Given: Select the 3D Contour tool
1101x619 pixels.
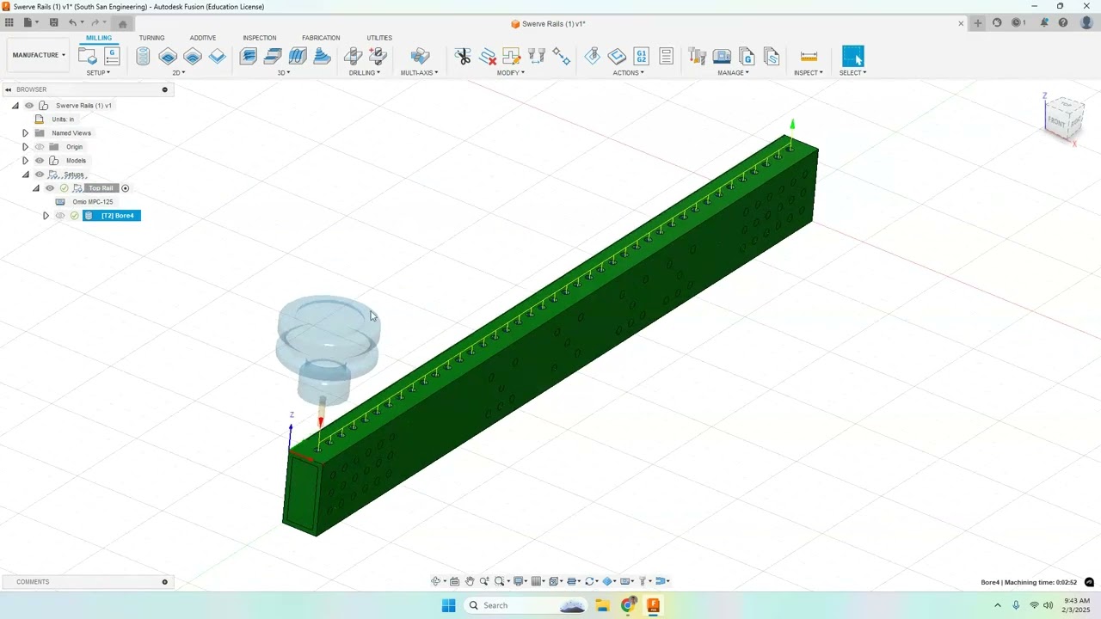Looking at the screenshot, I should click(x=323, y=57).
